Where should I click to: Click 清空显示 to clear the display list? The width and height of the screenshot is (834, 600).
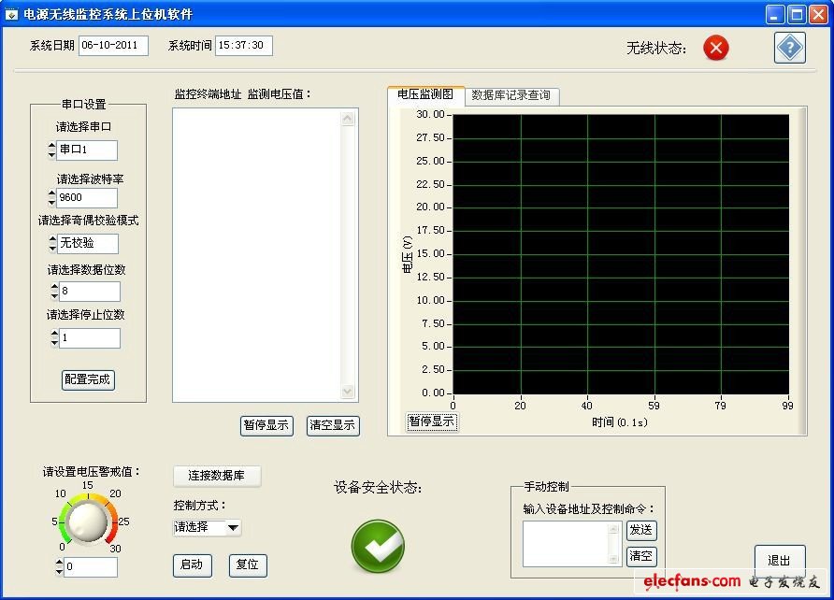(x=332, y=425)
